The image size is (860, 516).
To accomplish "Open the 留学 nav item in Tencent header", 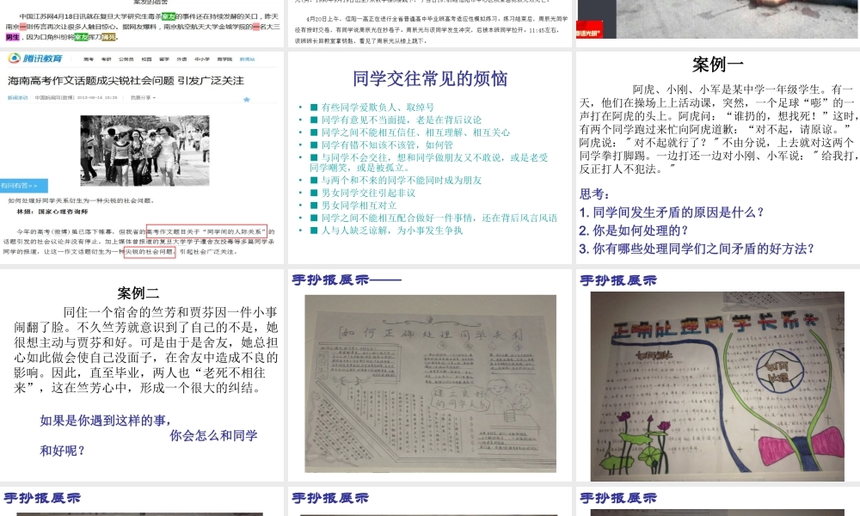I will point(164,59).
